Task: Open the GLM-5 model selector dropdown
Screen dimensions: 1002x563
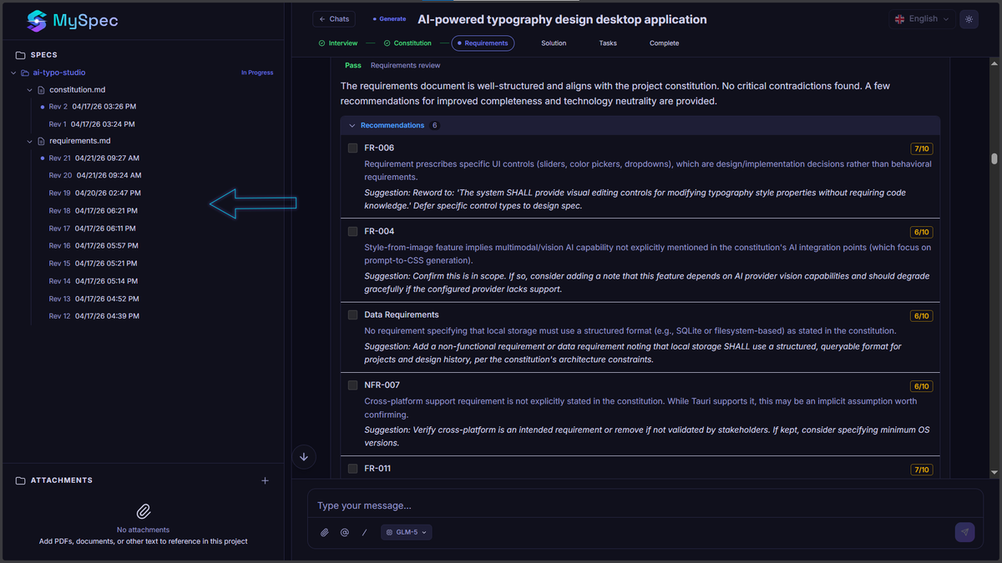Action: coord(407,532)
